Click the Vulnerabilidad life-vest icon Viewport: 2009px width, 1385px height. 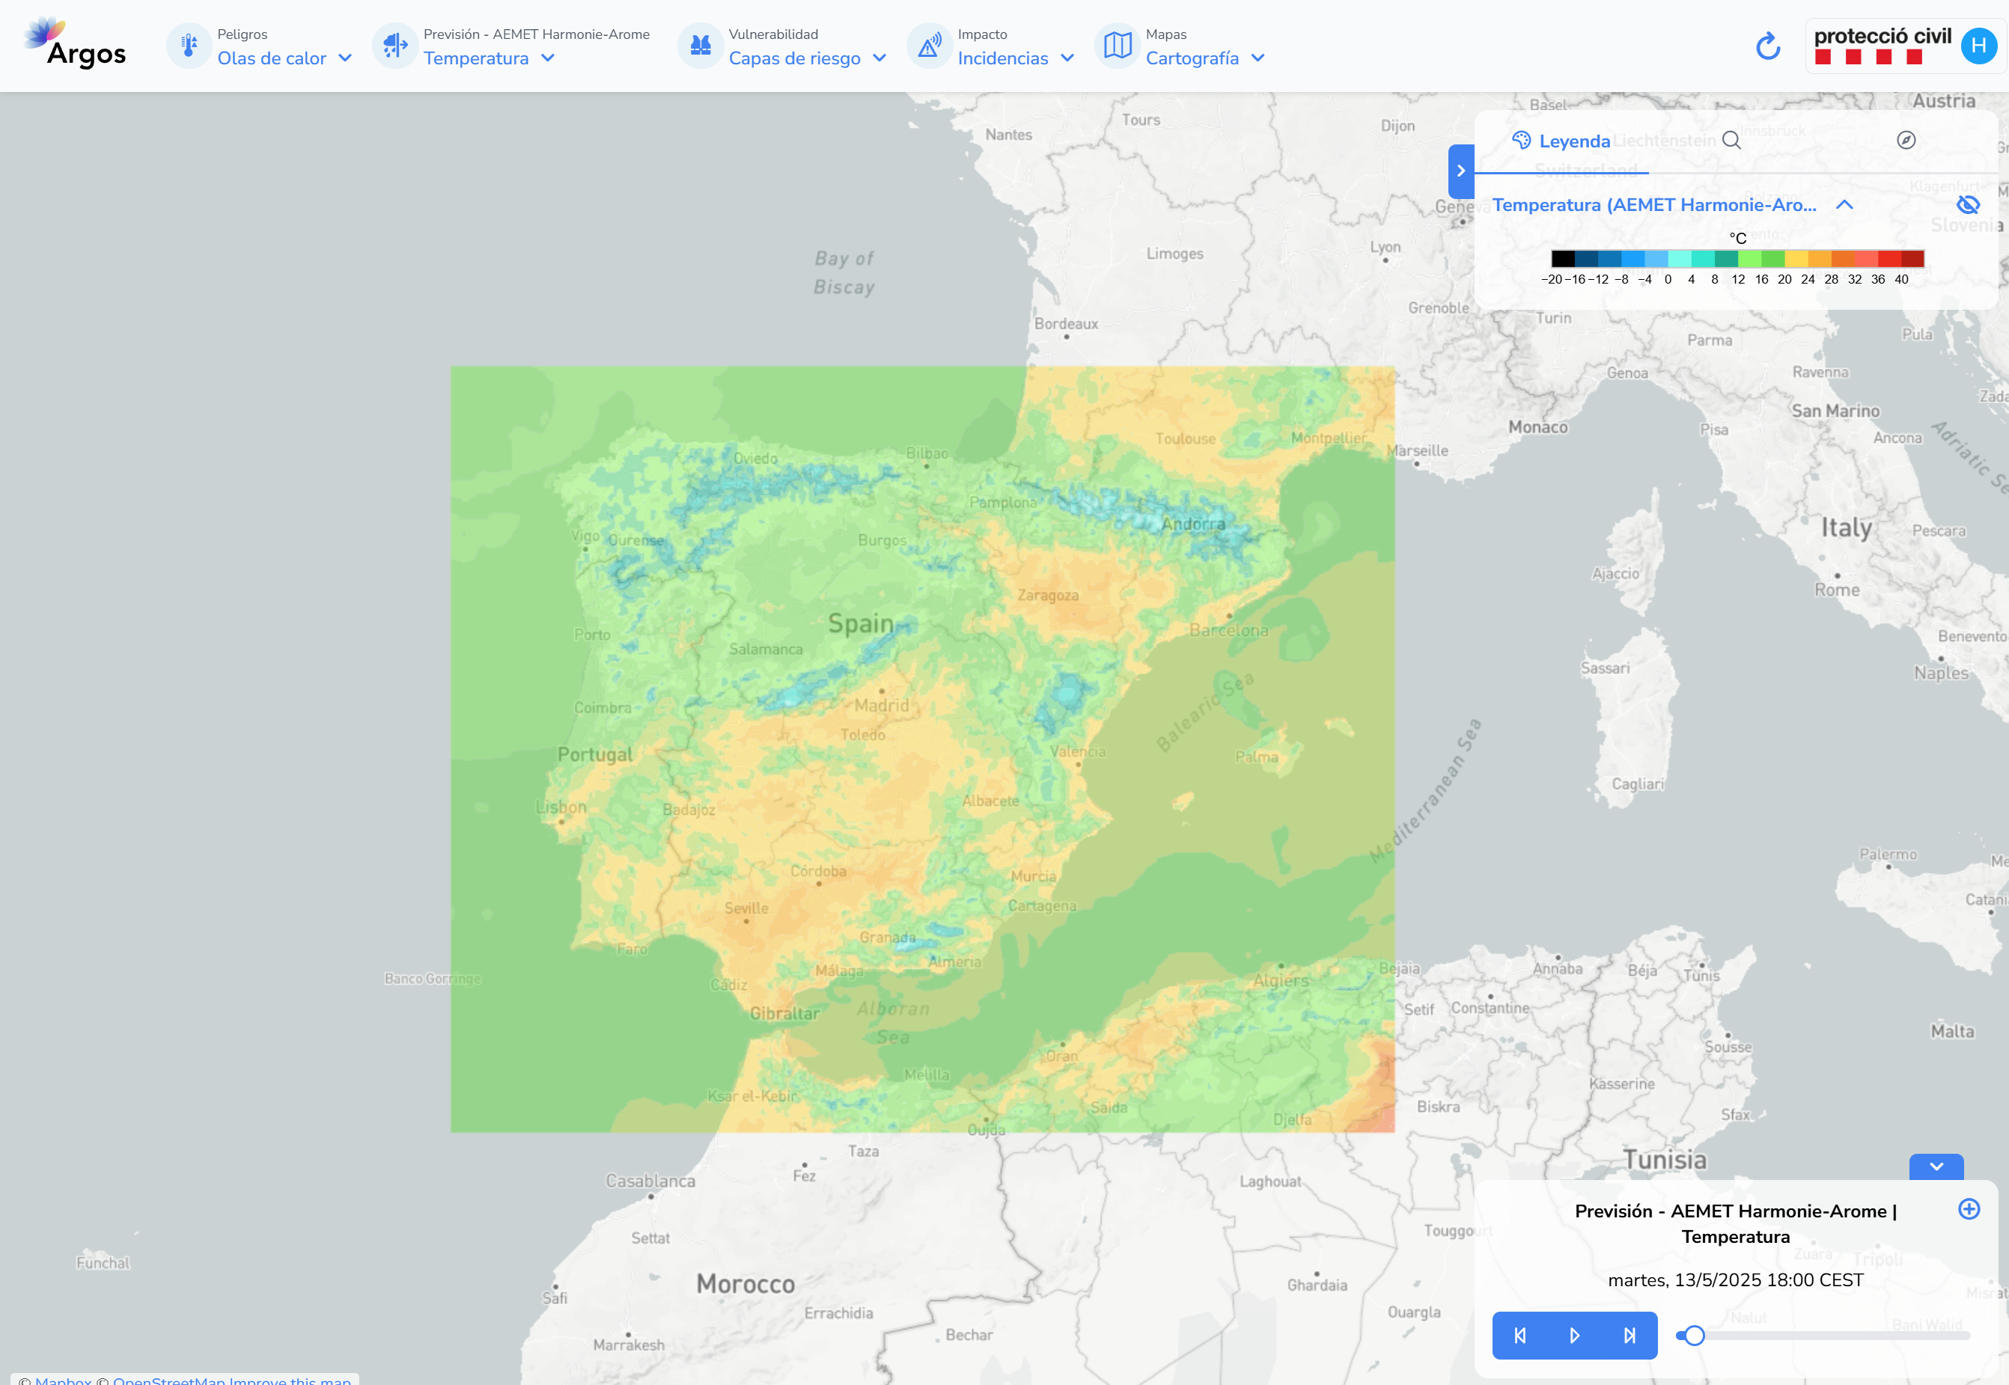click(x=701, y=45)
